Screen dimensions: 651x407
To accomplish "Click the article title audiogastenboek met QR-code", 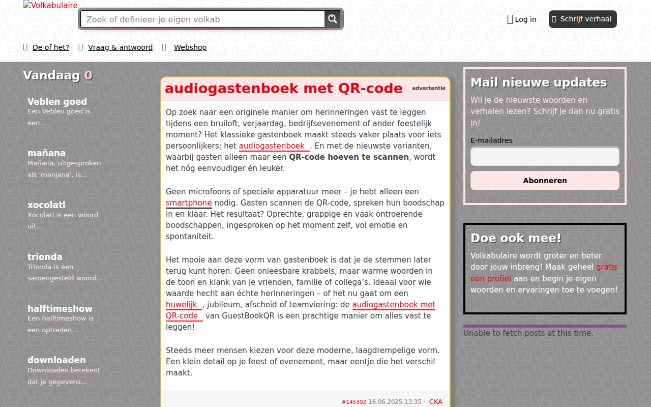I will 284,89.
